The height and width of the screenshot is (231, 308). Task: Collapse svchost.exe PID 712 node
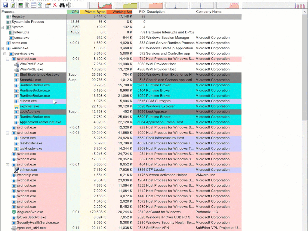click(8, 59)
